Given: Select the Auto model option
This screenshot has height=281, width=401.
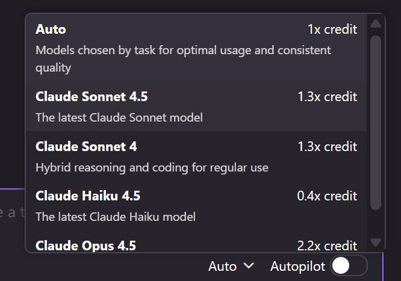Looking at the screenshot, I should click(196, 48).
